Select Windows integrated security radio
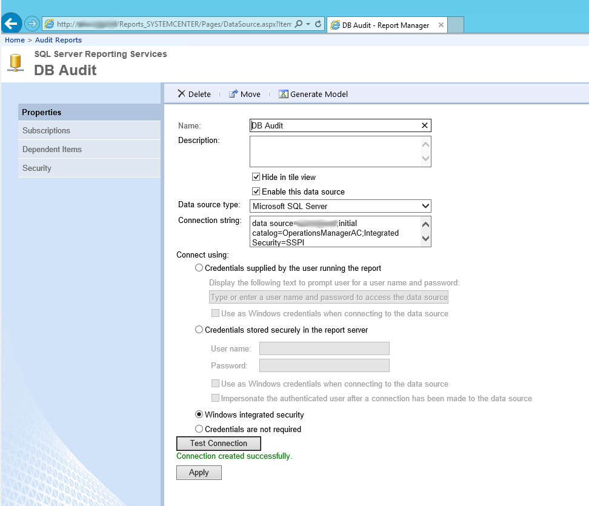Viewport: 589px width, 506px height. click(199, 414)
